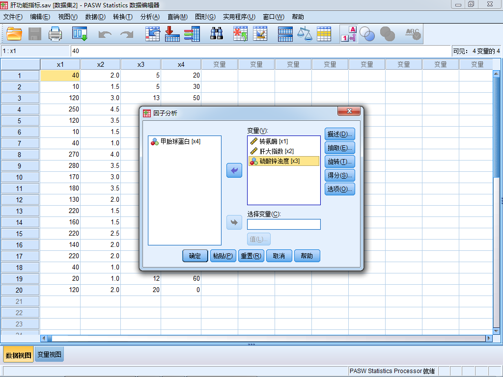
Task: Open the 窗口(W) menu
Action: coord(274,17)
